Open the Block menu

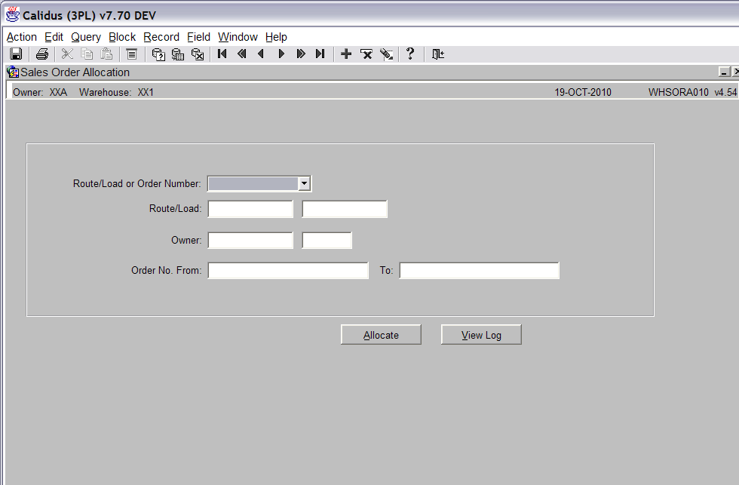click(x=122, y=37)
